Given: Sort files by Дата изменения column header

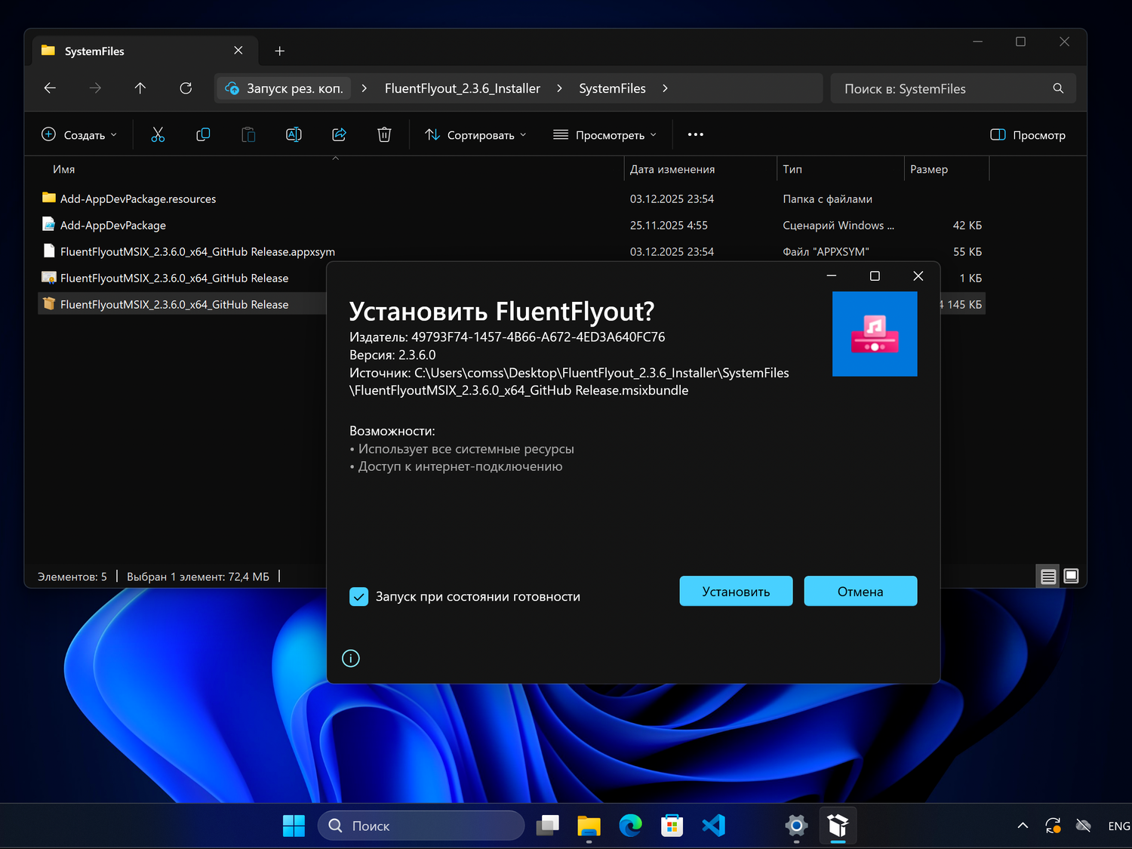Looking at the screenshot, I should (672, 169).
